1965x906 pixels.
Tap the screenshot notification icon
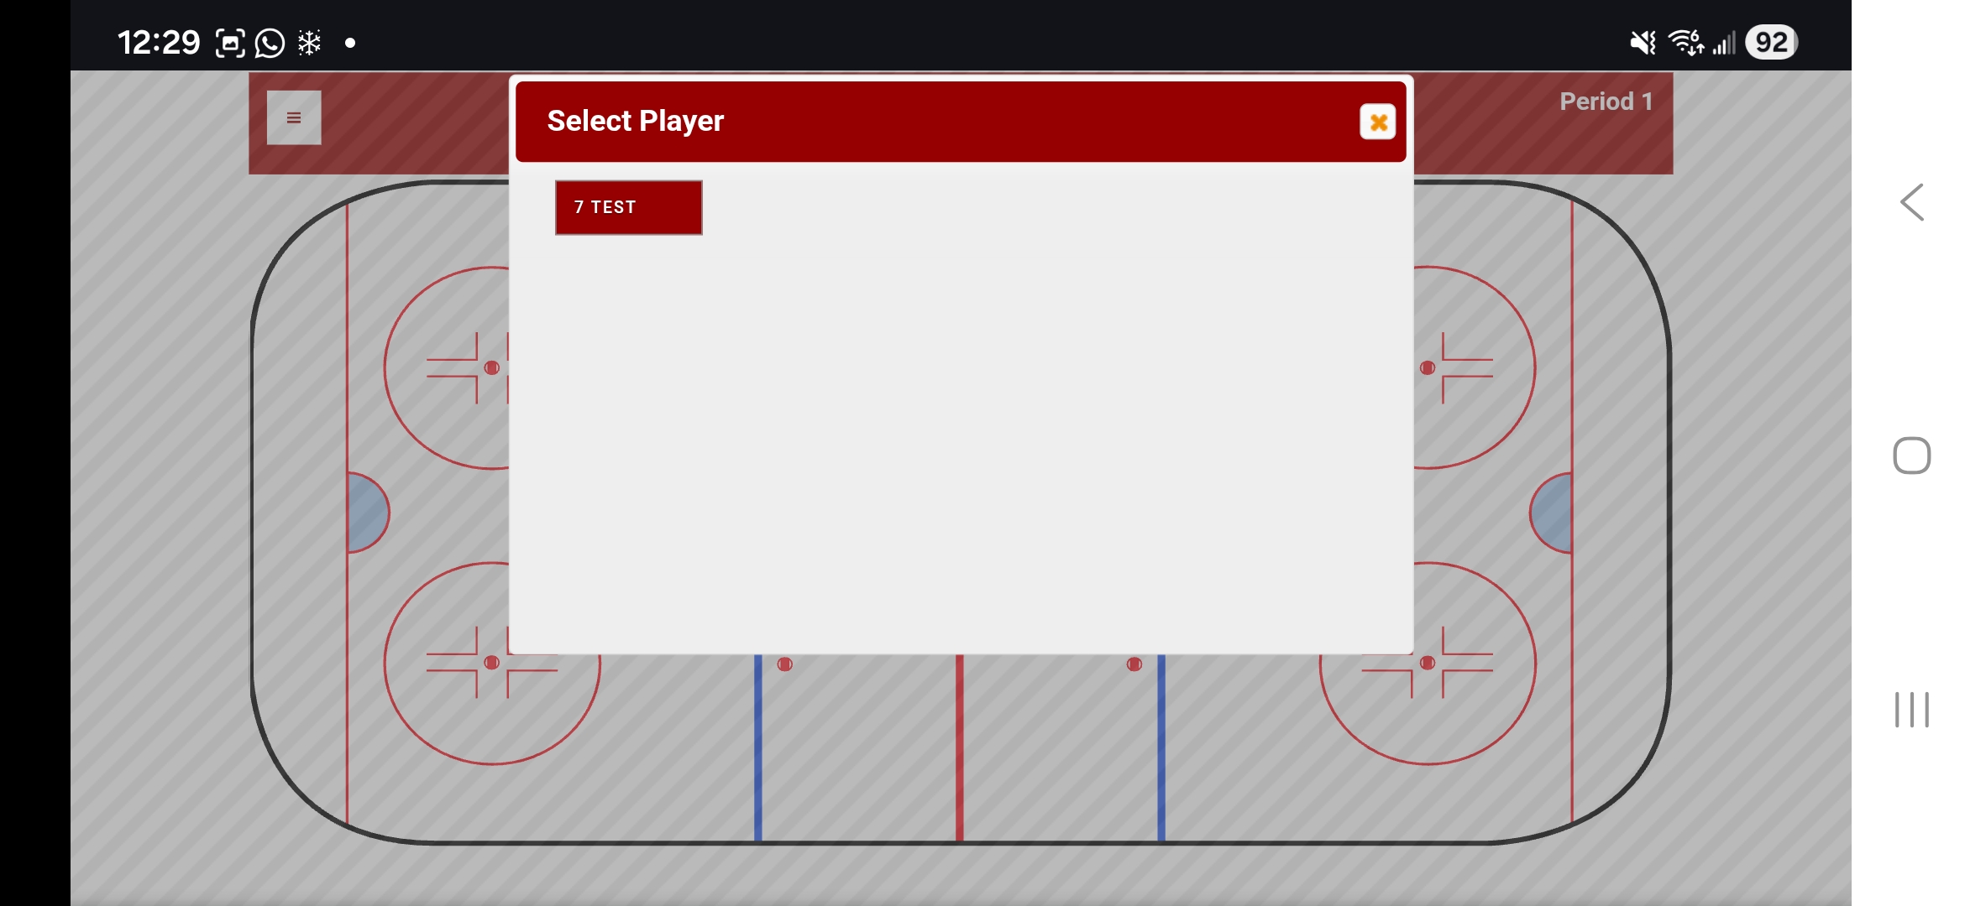tap(228, 41)
